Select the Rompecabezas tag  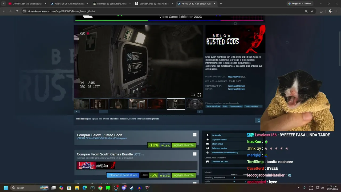click(x=236, y=106)
